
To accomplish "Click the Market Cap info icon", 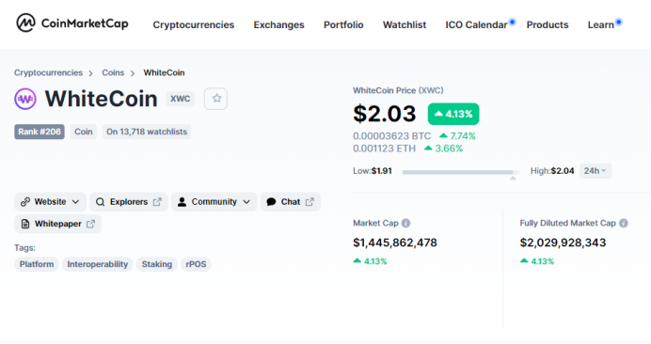I will [406, 224].
